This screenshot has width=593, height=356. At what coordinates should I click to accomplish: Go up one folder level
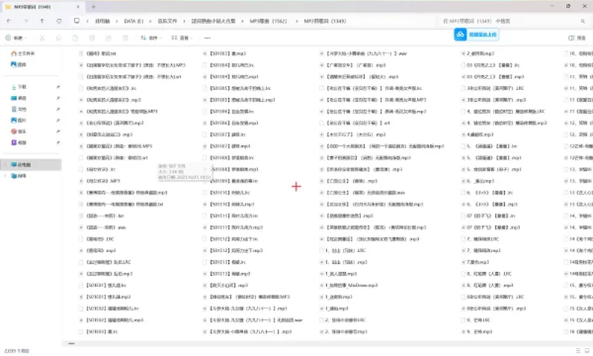pyautogui.click(x=42, y=21)
